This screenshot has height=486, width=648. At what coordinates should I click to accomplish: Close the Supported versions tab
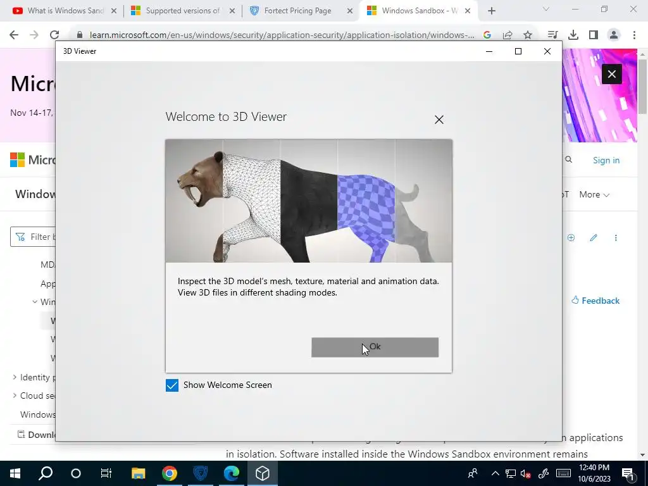point(232,11)
